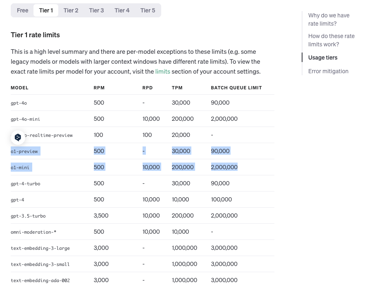Click the realtime-preview model name
374x285 pixels.
pyautogui.click(x=49, y=135)
